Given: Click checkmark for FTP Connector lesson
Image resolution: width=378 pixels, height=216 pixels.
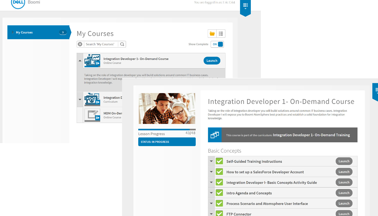Looking at the screenshot, I should [x=219, y=214].
